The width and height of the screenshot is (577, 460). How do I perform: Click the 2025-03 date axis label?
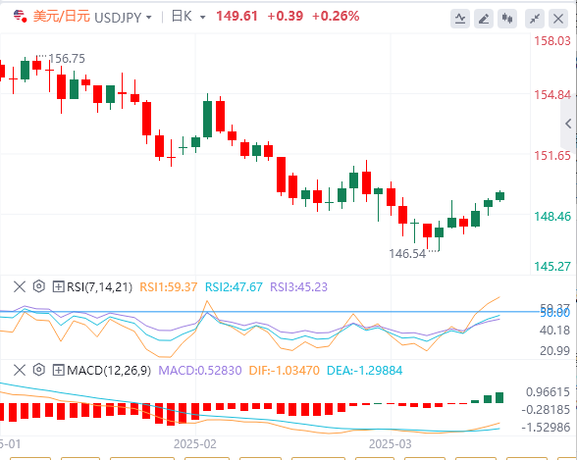click(x=391, y=444)
